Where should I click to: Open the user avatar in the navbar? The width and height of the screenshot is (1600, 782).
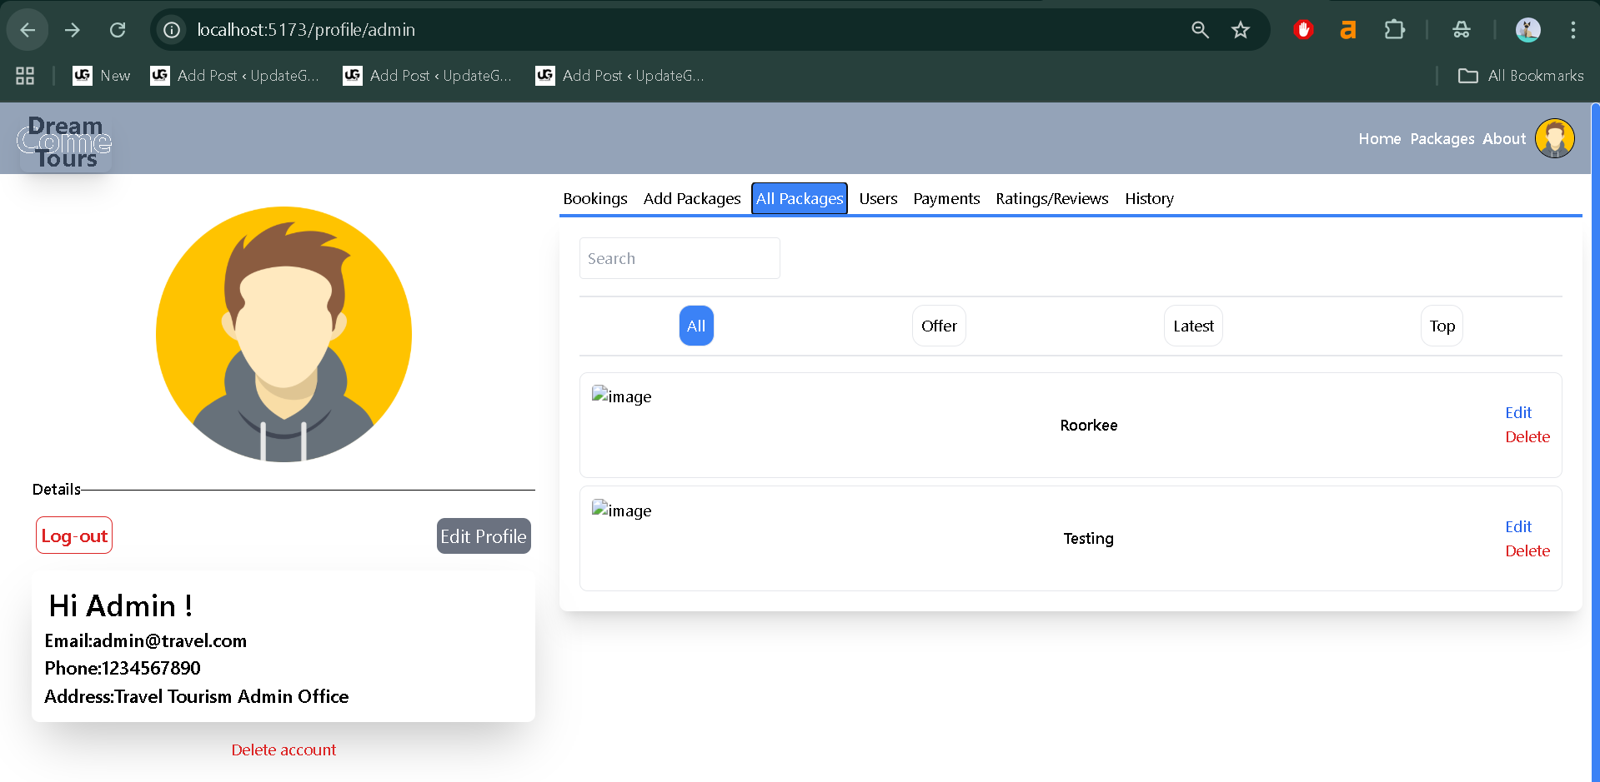click(1554, 138)
